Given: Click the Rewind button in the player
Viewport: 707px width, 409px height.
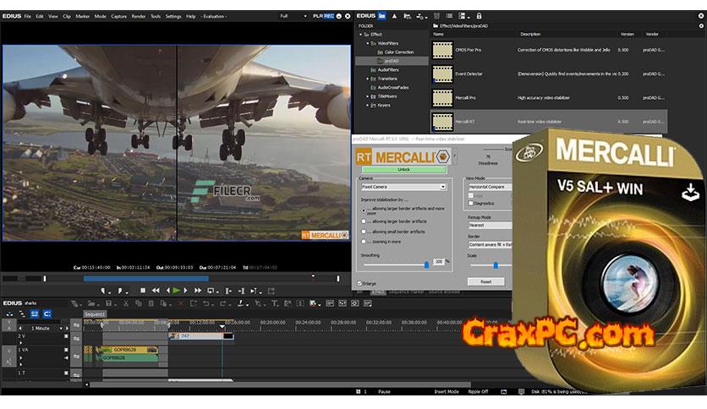Looking at the screenshot, I should pos(155,290).
